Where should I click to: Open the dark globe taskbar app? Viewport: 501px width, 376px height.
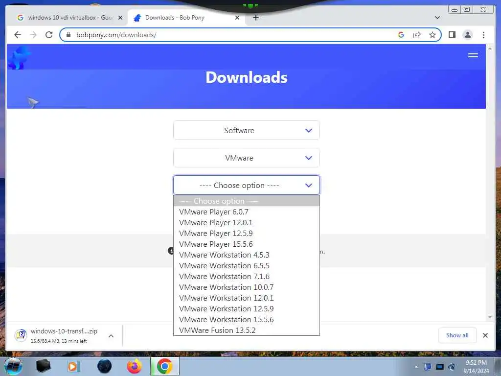104,366
